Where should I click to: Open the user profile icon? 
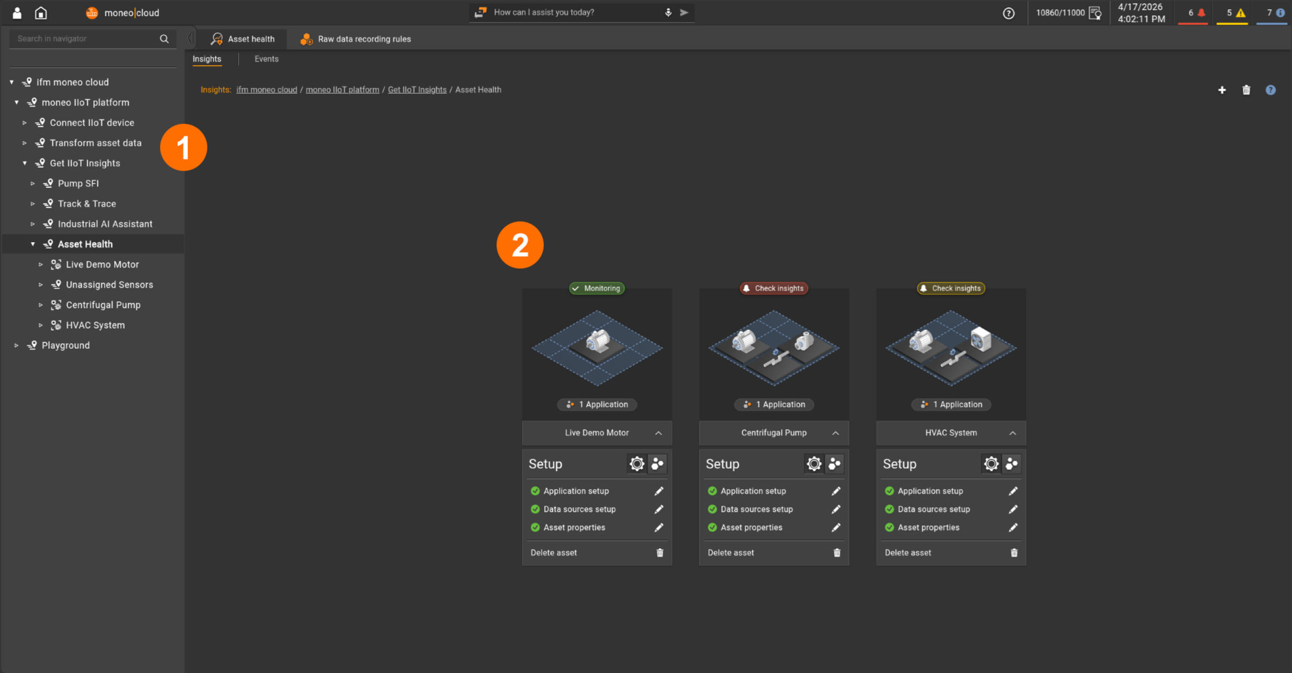pos(17,13)
